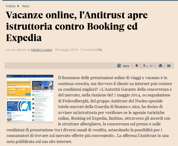Open the Italia breadcrumb link
The width and height of the screenshot is (178, 146).
click(26, 6)
